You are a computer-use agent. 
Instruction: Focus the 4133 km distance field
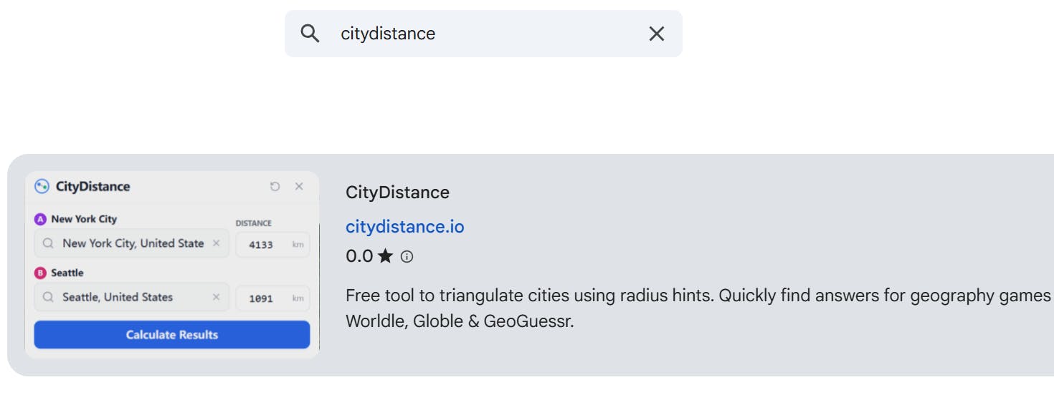pos(262,245)
